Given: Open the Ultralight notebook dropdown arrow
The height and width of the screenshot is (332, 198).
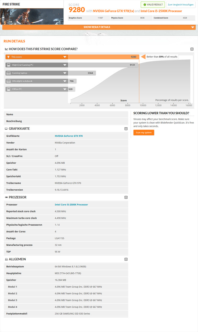Looking at the screenshot, I should pos(65,81).
